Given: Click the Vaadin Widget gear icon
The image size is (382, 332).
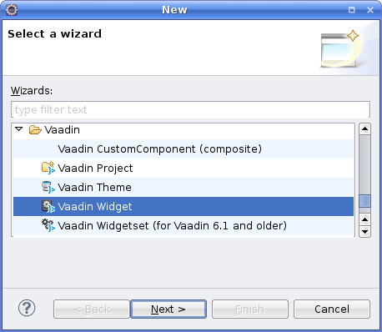Looking at the screenshot, I should tap(48, 206).
